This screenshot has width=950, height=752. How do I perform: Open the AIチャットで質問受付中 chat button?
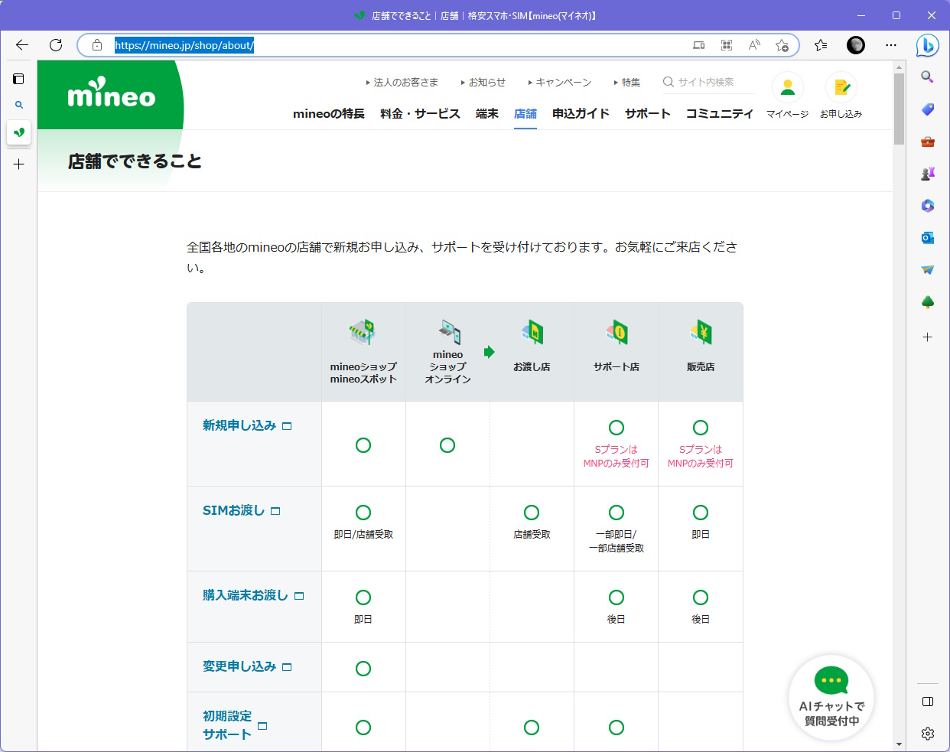coord(831,697)
